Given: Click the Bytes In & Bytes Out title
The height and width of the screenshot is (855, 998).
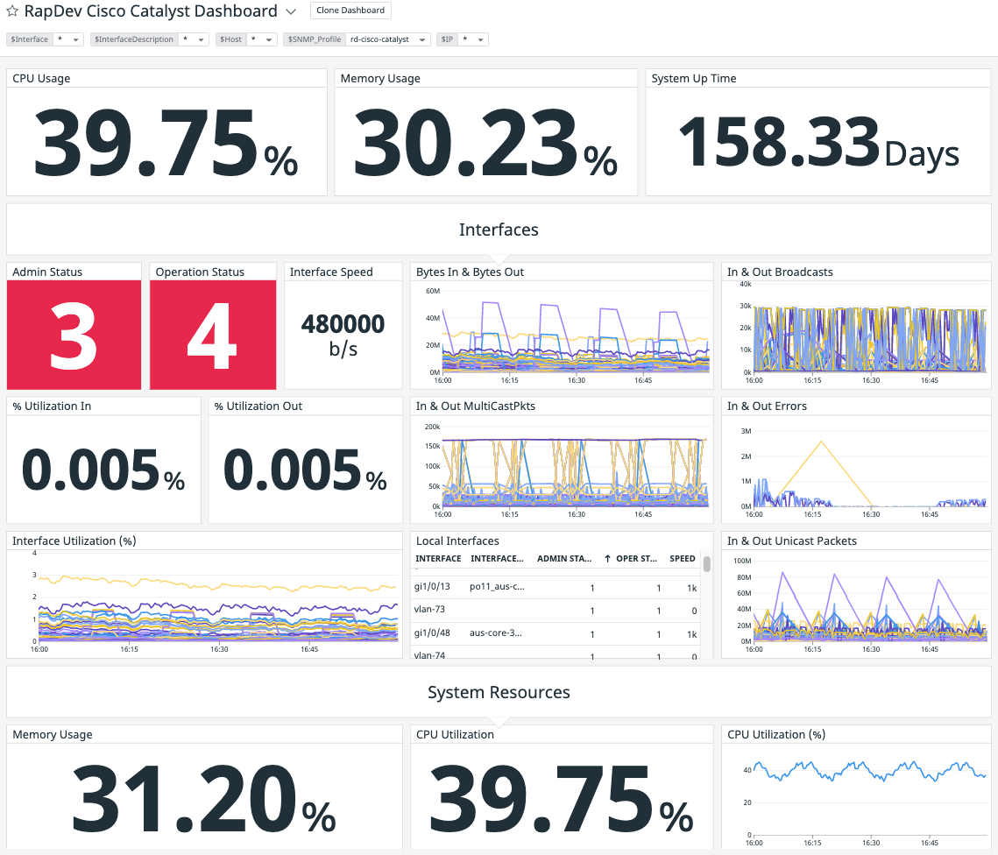Looking at the screenshot, I should point(470,272).
